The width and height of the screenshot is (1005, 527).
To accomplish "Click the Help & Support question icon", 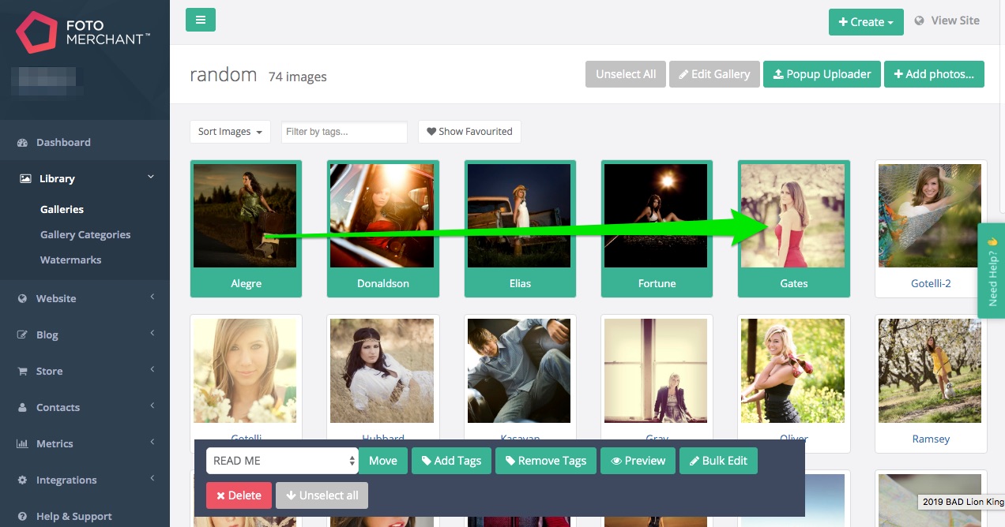I will pos(22,517).
